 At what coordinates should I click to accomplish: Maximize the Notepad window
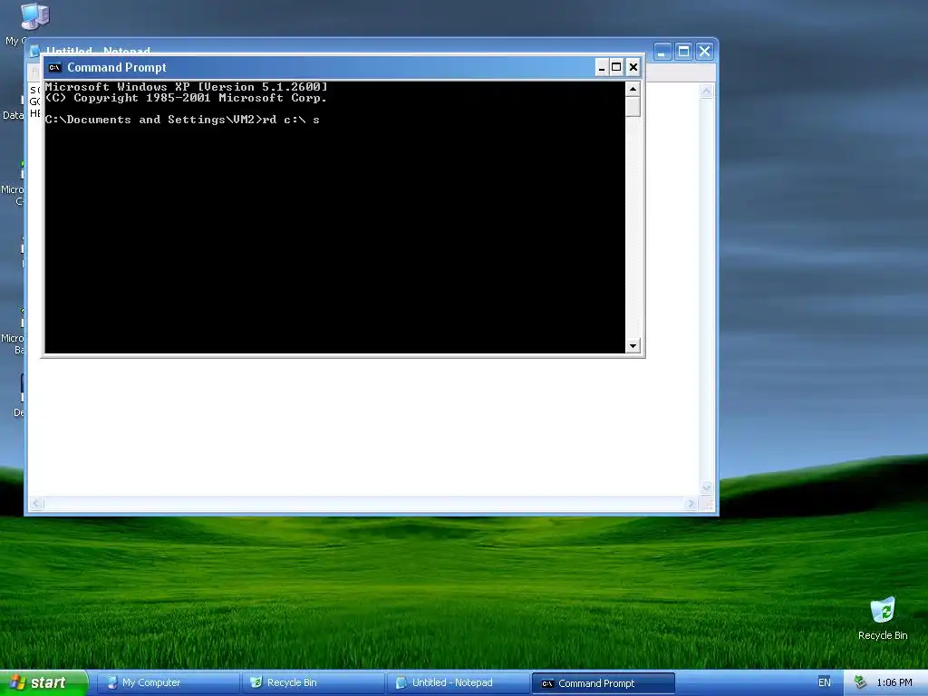coord(683,52)
